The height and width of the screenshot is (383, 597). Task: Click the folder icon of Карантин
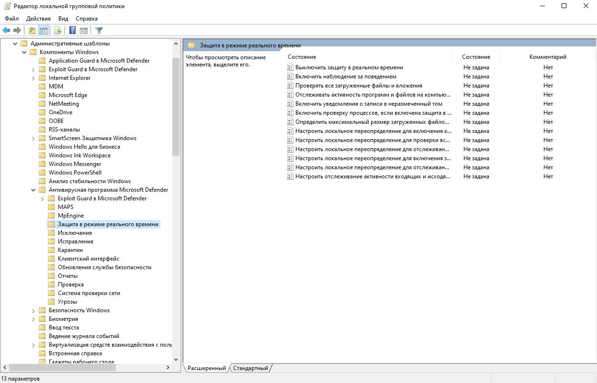[52, 250]
